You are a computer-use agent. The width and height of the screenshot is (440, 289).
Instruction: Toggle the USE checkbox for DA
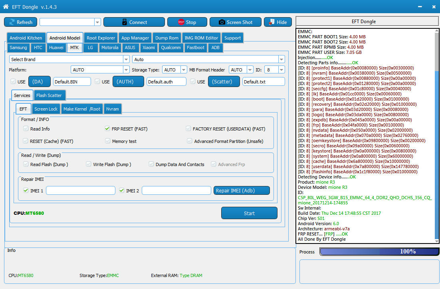(x=13, y=81)
